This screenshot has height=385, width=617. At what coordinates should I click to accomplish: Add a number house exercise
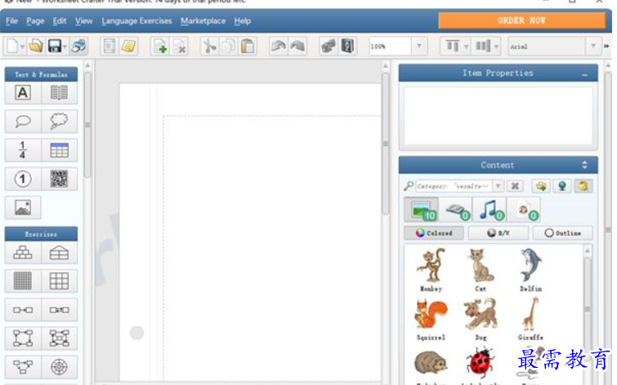(x=59, y=253)
